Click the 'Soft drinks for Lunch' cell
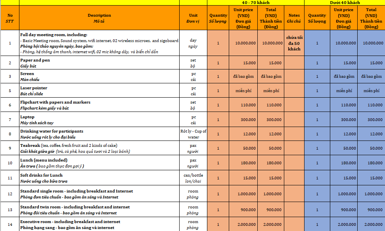This screenshot has width=385, height=231. (x=99, y=178)
